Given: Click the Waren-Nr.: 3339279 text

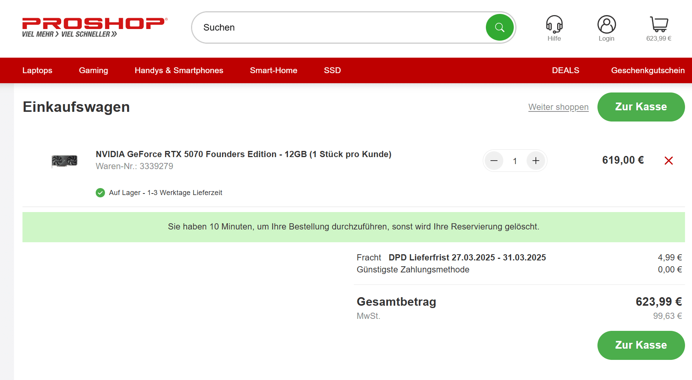Looking at the screenshot, I should pos(134,166).
